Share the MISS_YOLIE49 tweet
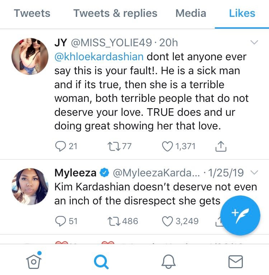Screen dimensions: 269x275 (x=221, y=146)
